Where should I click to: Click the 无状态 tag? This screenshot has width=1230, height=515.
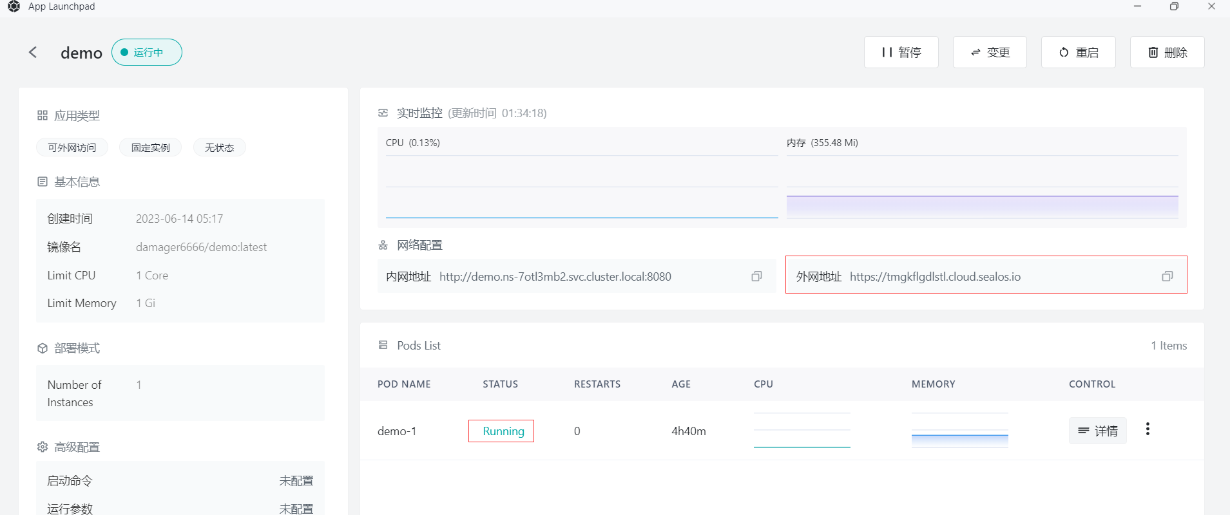click(x=219, y=147)
